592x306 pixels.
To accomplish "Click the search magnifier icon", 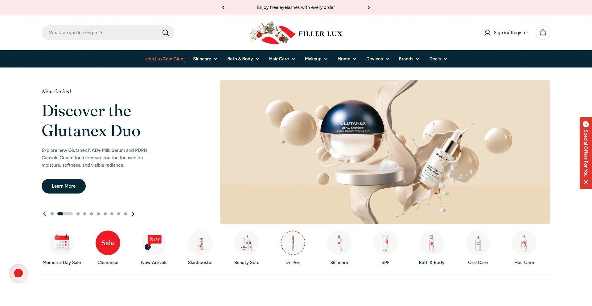I will pos(166,33).
